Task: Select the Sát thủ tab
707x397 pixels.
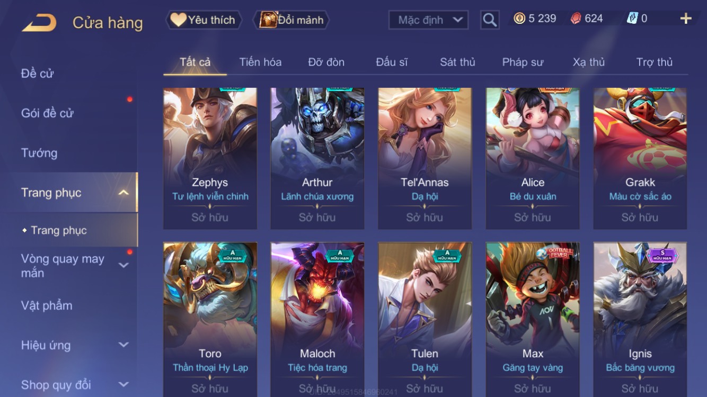Action: [457, 62]
